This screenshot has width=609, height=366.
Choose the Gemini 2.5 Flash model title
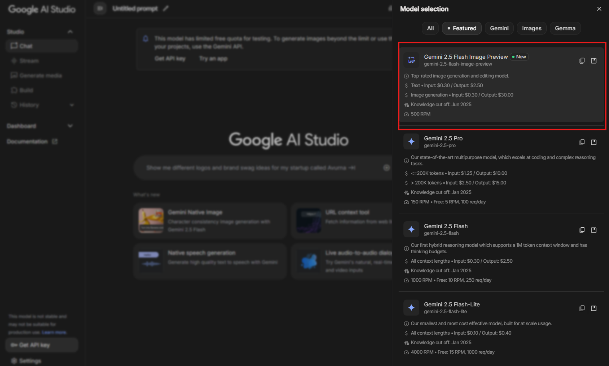pyautogui.click(x=446, y=226)
